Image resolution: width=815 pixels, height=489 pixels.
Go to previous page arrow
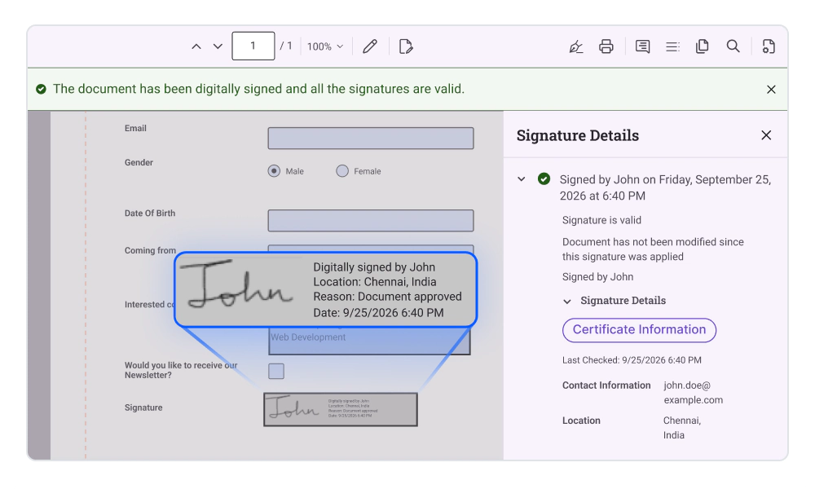coord(196,46)
